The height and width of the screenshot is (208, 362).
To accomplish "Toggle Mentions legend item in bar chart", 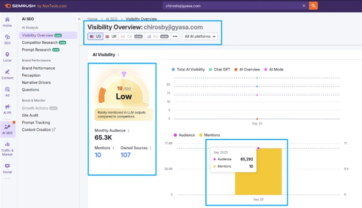I will pyautogui.click(x=209, y=135).
